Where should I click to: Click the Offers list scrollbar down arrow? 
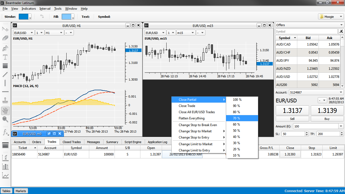click(342, 86)
